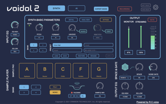
Task: Click the RECORDING button
Action: point(125,9)
